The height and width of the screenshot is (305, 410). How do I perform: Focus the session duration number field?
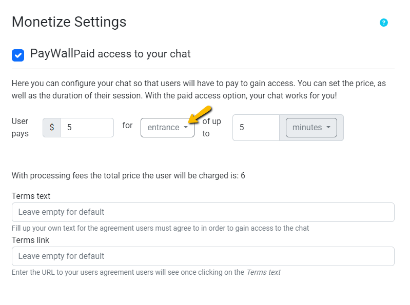click(x=256, y=128)
